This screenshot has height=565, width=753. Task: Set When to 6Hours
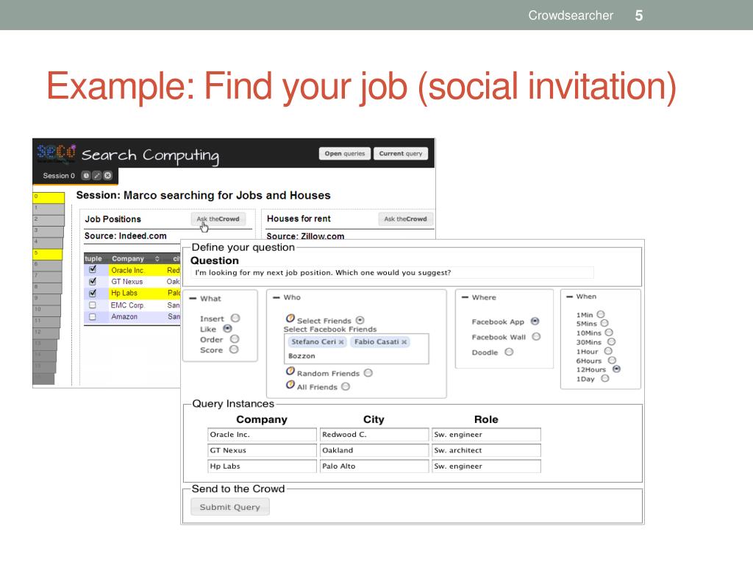click(612, 360)
